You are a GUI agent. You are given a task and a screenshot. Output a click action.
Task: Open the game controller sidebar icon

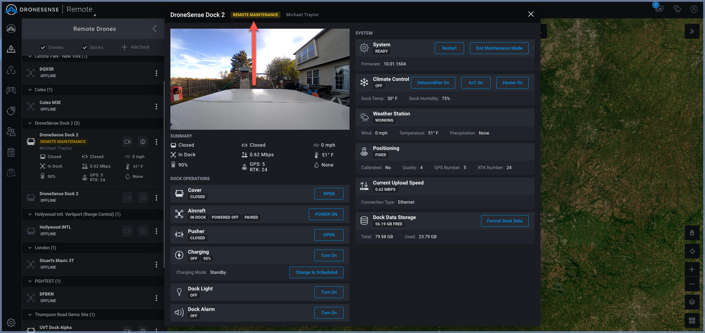(x=11, y=90)
